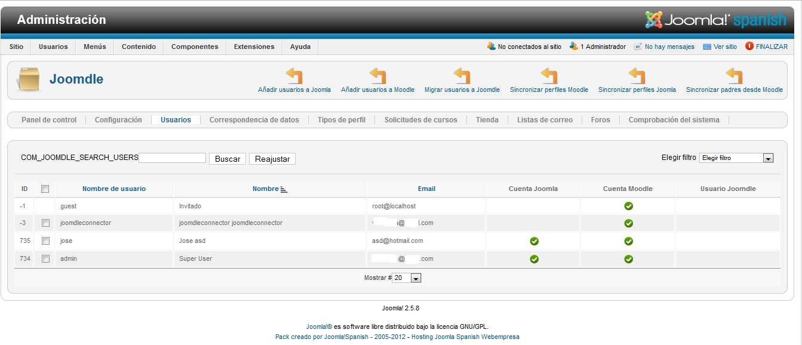Viewport: 802px width, 345px height.
Task: Click the Ver sitio monitor icon
Action: [707, 47]
